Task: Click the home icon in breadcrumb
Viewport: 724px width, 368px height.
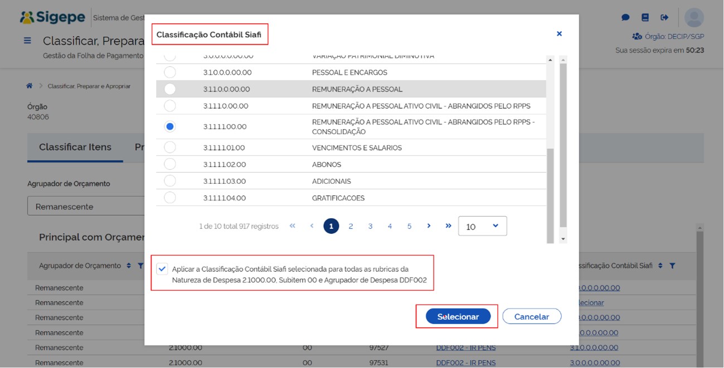Action: point(30,86)
